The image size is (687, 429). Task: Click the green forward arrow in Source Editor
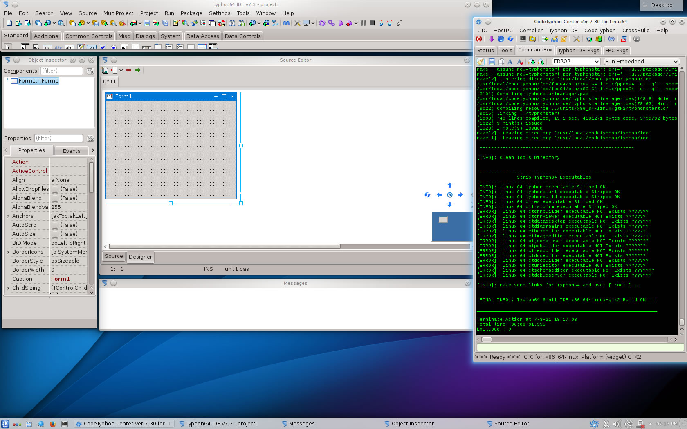pos(137,70)
